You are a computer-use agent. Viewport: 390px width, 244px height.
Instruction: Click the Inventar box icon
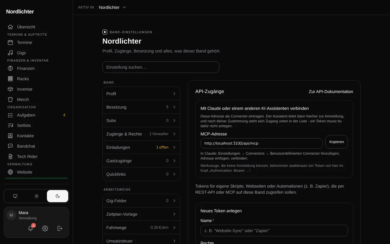coord(10,89)
